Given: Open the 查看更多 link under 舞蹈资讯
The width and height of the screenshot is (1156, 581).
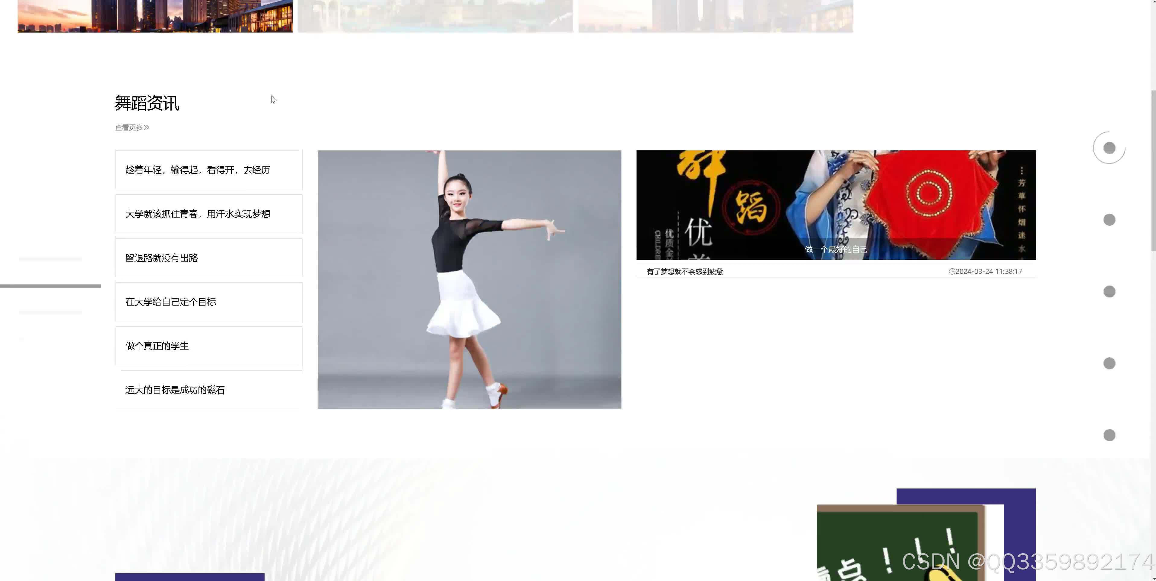Looking at the screenshot, I should tap(129, 128).
